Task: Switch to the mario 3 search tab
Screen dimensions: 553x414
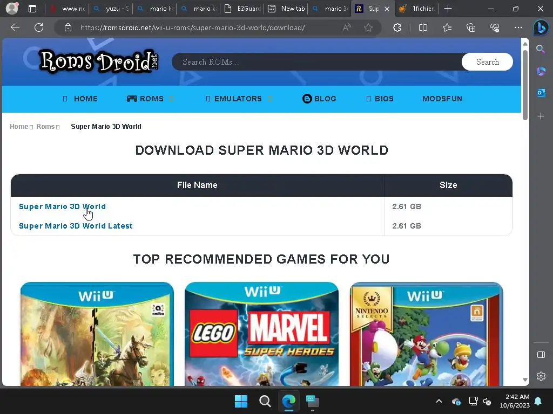Action: [330, 9]
